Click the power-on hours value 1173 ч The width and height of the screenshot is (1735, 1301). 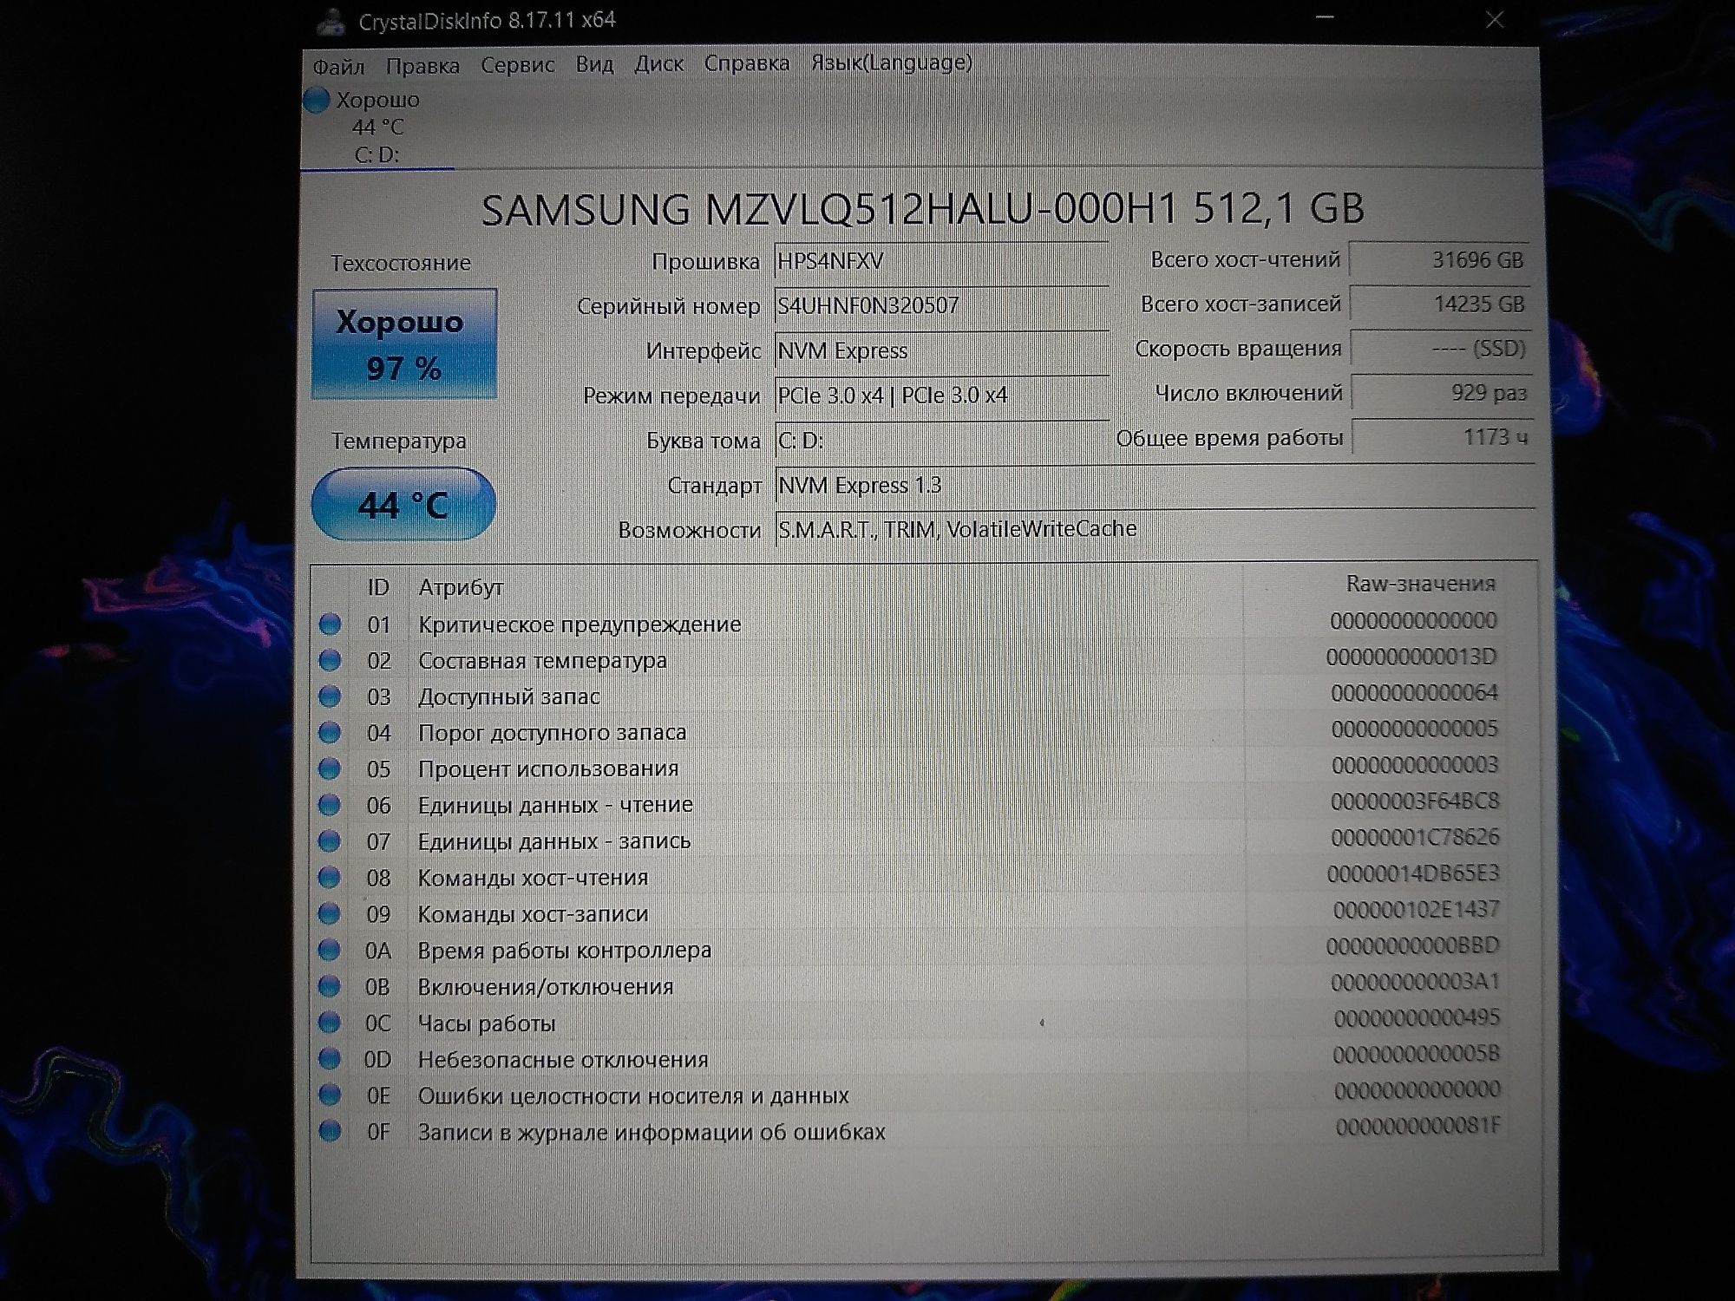(x=1442, y=437)
